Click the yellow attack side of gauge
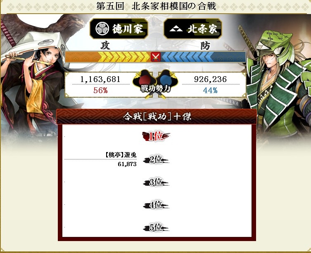This screenshot has width=311, height=253. (x=108, y=57)
